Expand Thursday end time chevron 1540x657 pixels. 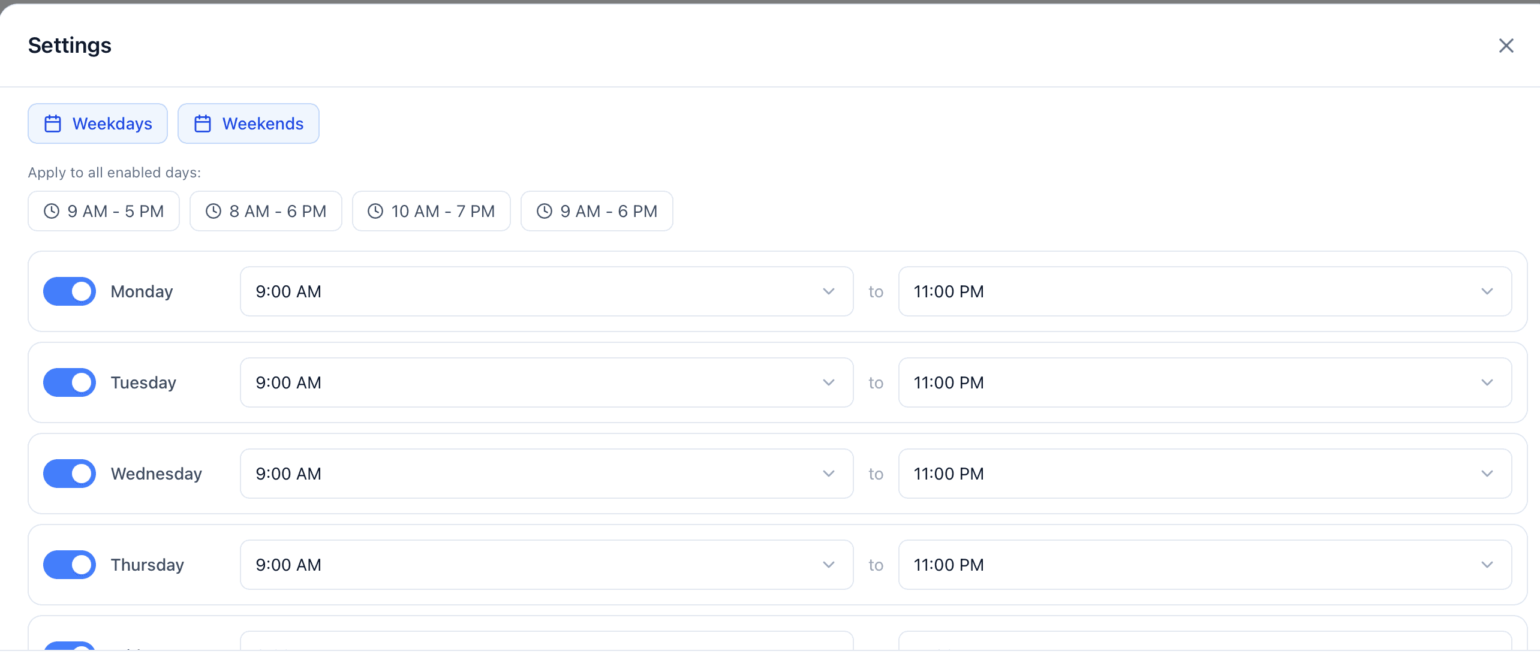[x=1487, y=565]
